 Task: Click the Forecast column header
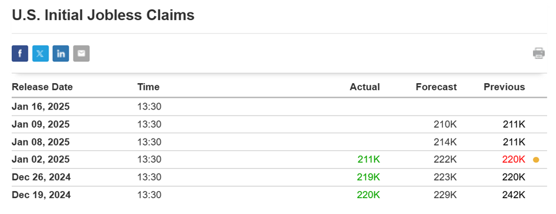click(437, 87)
